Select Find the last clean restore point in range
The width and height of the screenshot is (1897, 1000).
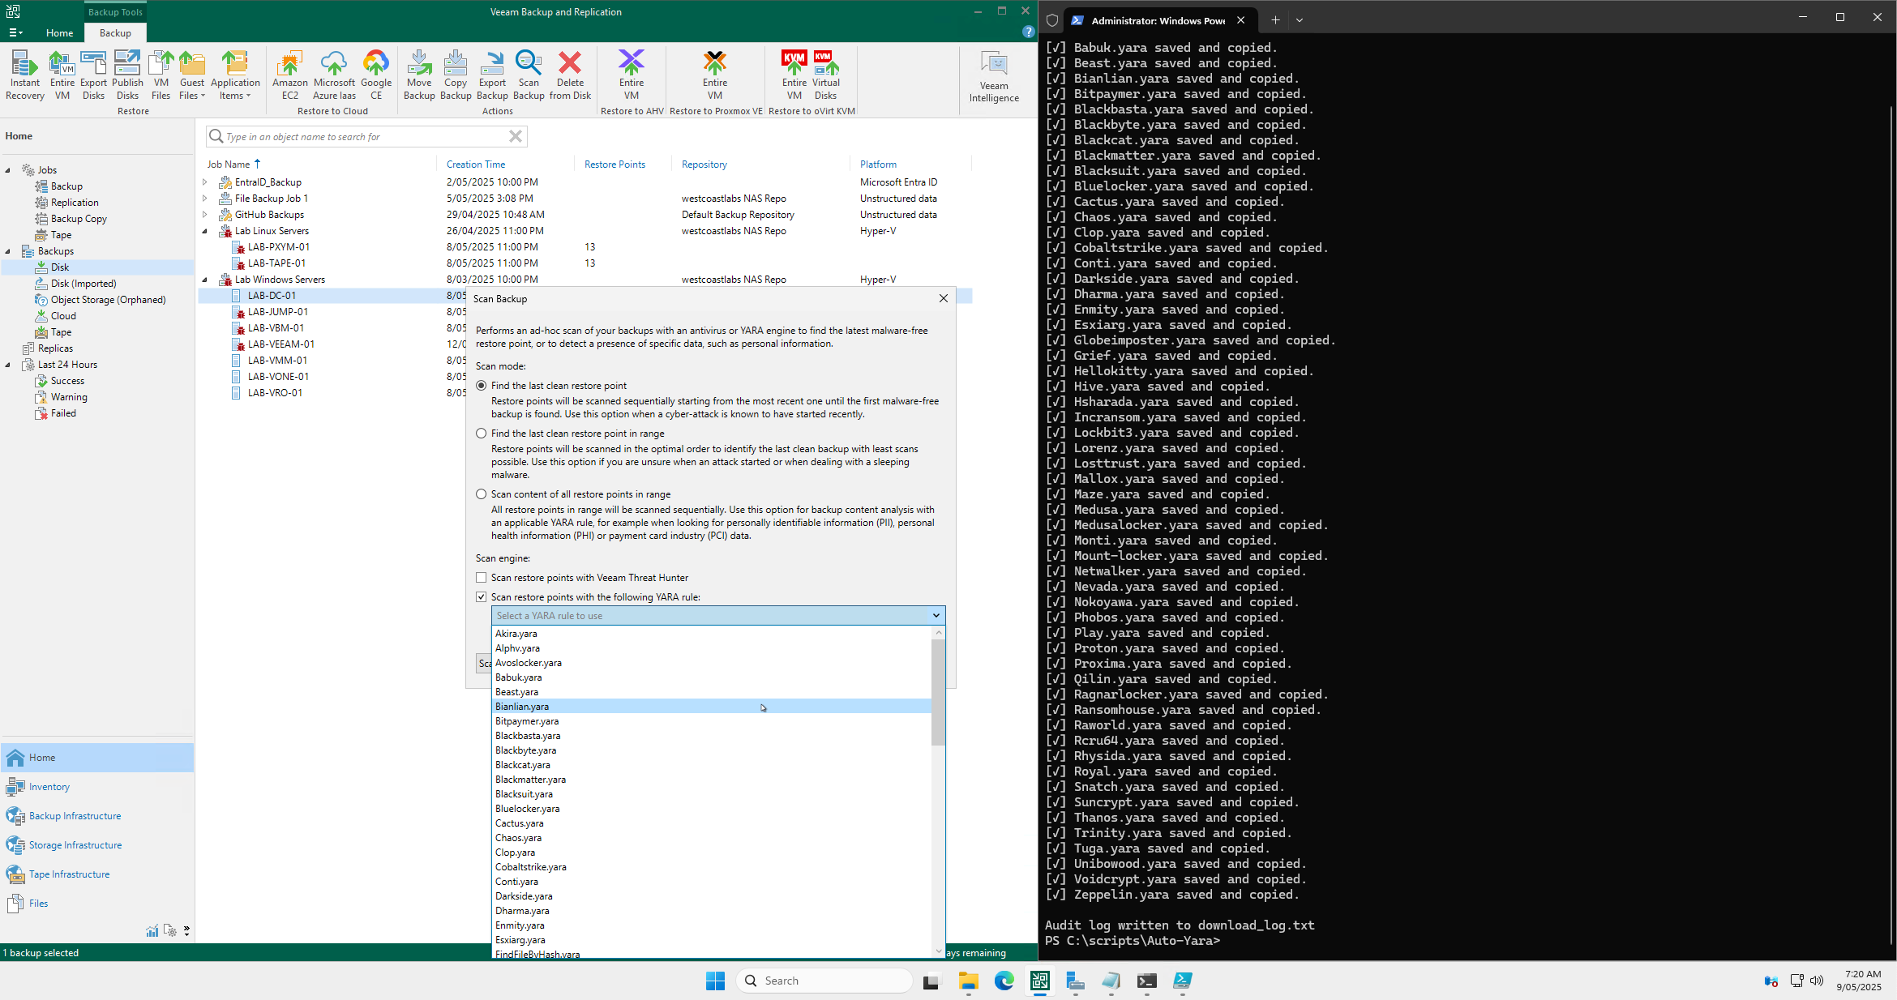point(482,434)
